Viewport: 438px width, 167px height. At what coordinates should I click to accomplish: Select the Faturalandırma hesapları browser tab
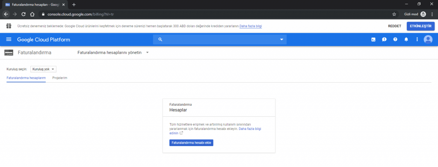[x=35, y=5]
